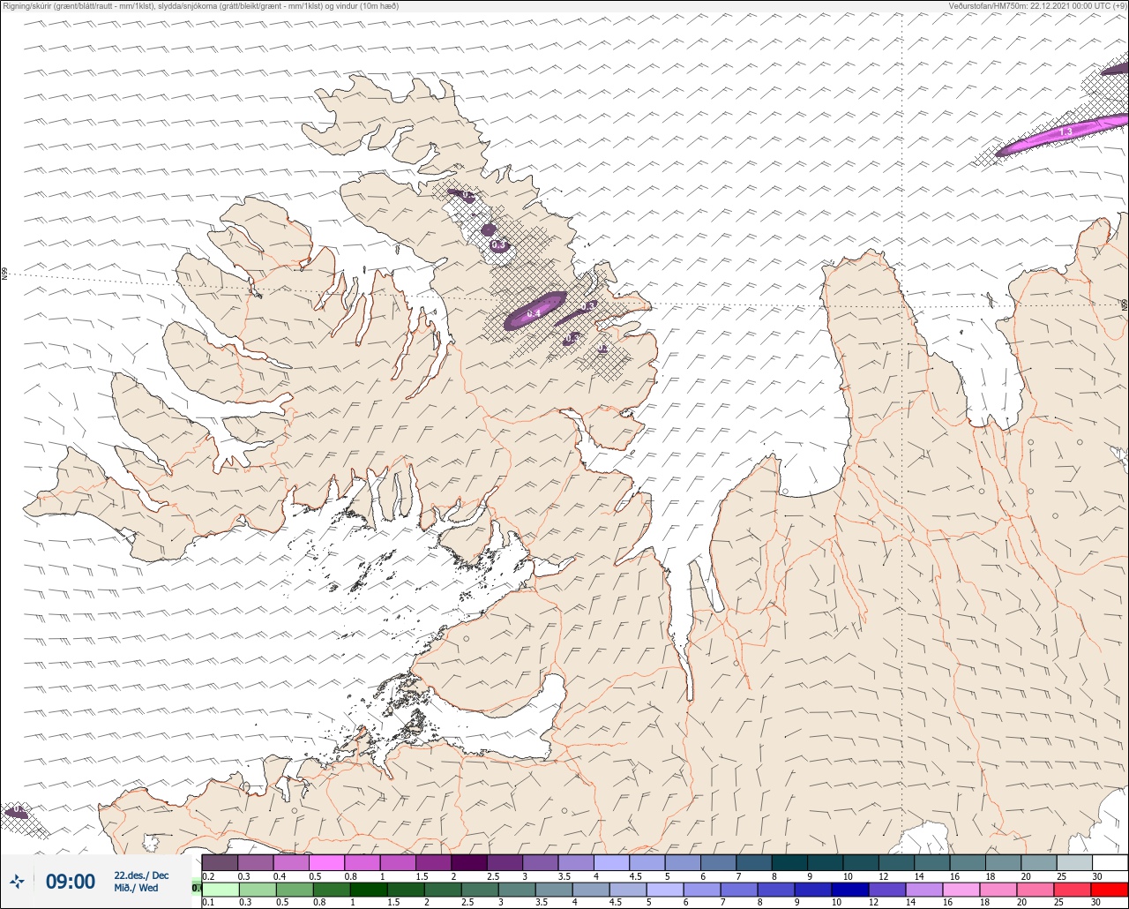Click the '0.4' precipitation value on purple blob

coord(533,313)
